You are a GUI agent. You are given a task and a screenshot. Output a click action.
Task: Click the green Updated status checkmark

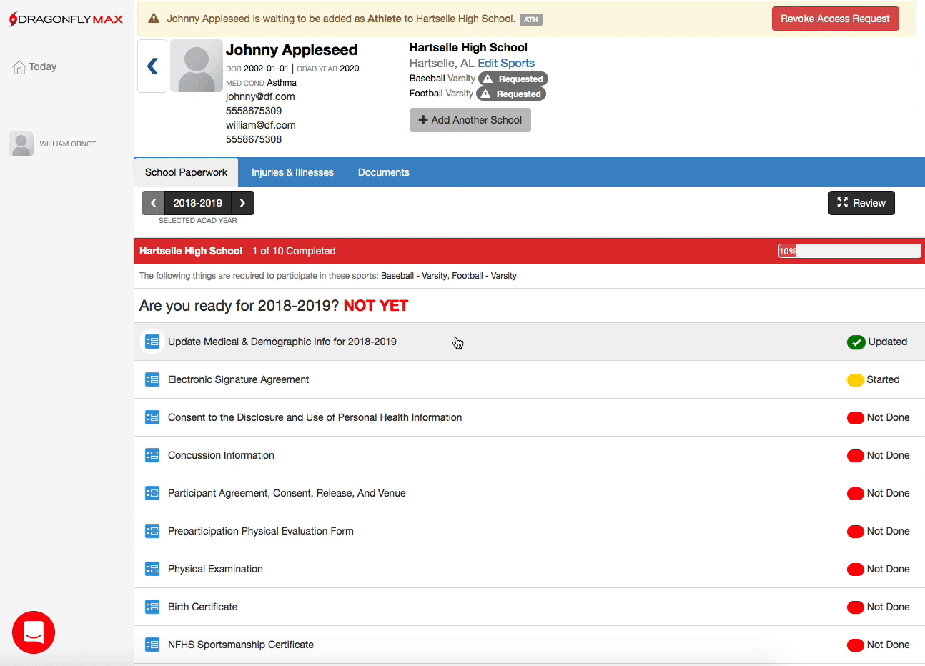pyautogui.click(x=856, y=342)
